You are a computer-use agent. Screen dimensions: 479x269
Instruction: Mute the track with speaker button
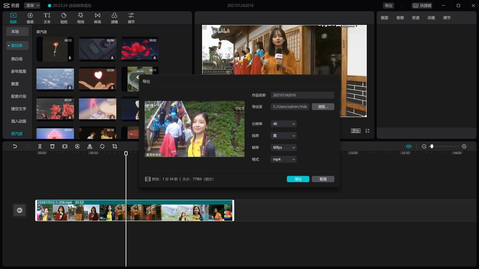tap(20, 210)
